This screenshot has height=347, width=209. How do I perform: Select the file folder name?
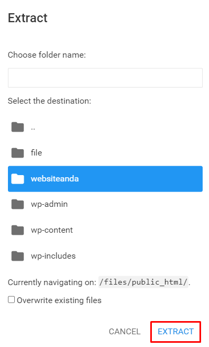click(x=37, y=153)
